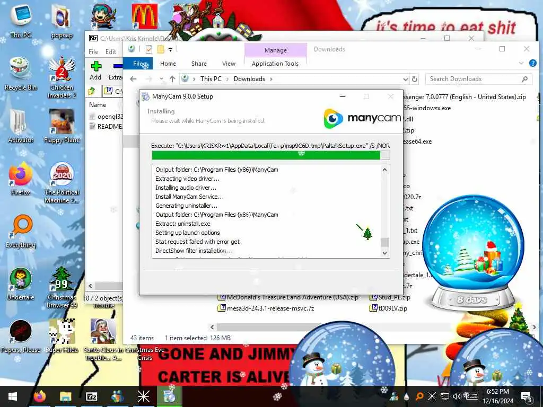
Task: Open the popcap desktop folder
Action: coord(62,21)
